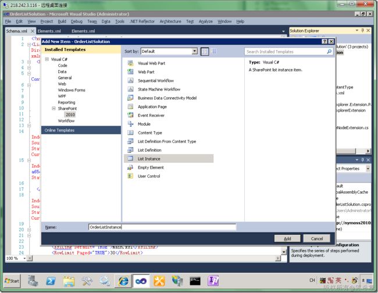Select the 2010 SharePoint node
The image size is (378, 293).
coord(70,115)
